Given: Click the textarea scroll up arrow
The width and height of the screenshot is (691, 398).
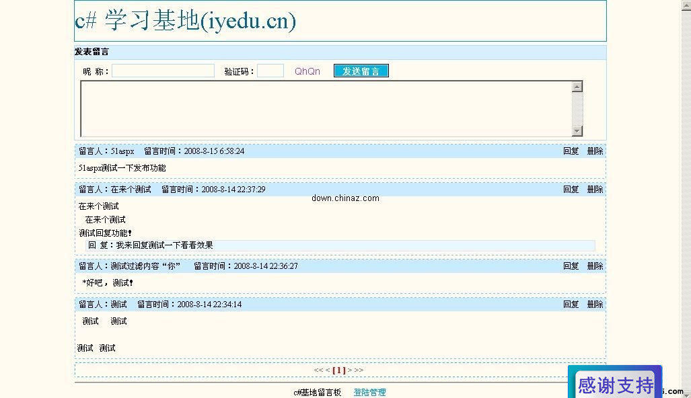Looking at the screenshot, I should (x=577, y=86).
